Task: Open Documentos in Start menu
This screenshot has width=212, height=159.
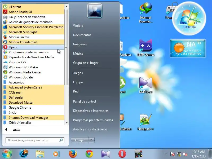Action: [82, 35]
